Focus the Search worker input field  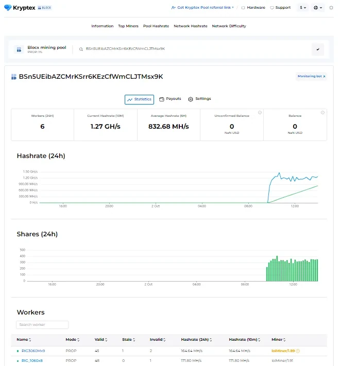point(42,325)
